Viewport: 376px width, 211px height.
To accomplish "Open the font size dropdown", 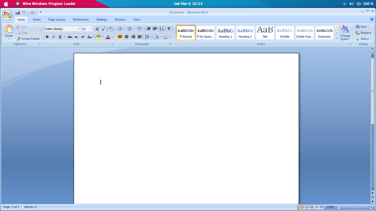I will (x=91, y=29).
